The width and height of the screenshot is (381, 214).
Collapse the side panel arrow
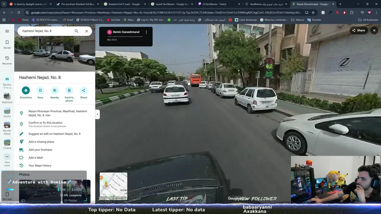click(97, 114)
